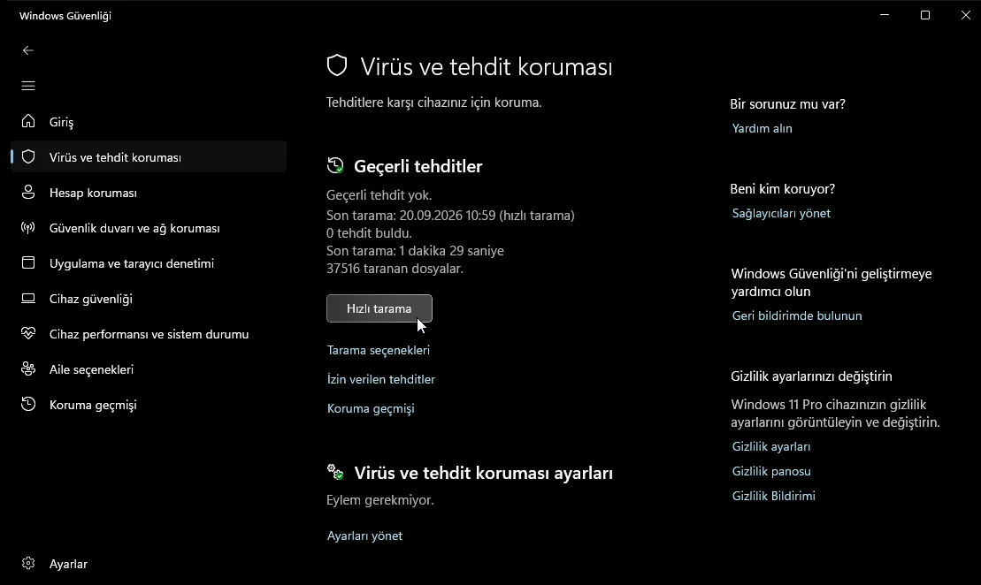Click the gears icon beside koruması ayarları
Viewport: 981px width, 585px height.
335,472
